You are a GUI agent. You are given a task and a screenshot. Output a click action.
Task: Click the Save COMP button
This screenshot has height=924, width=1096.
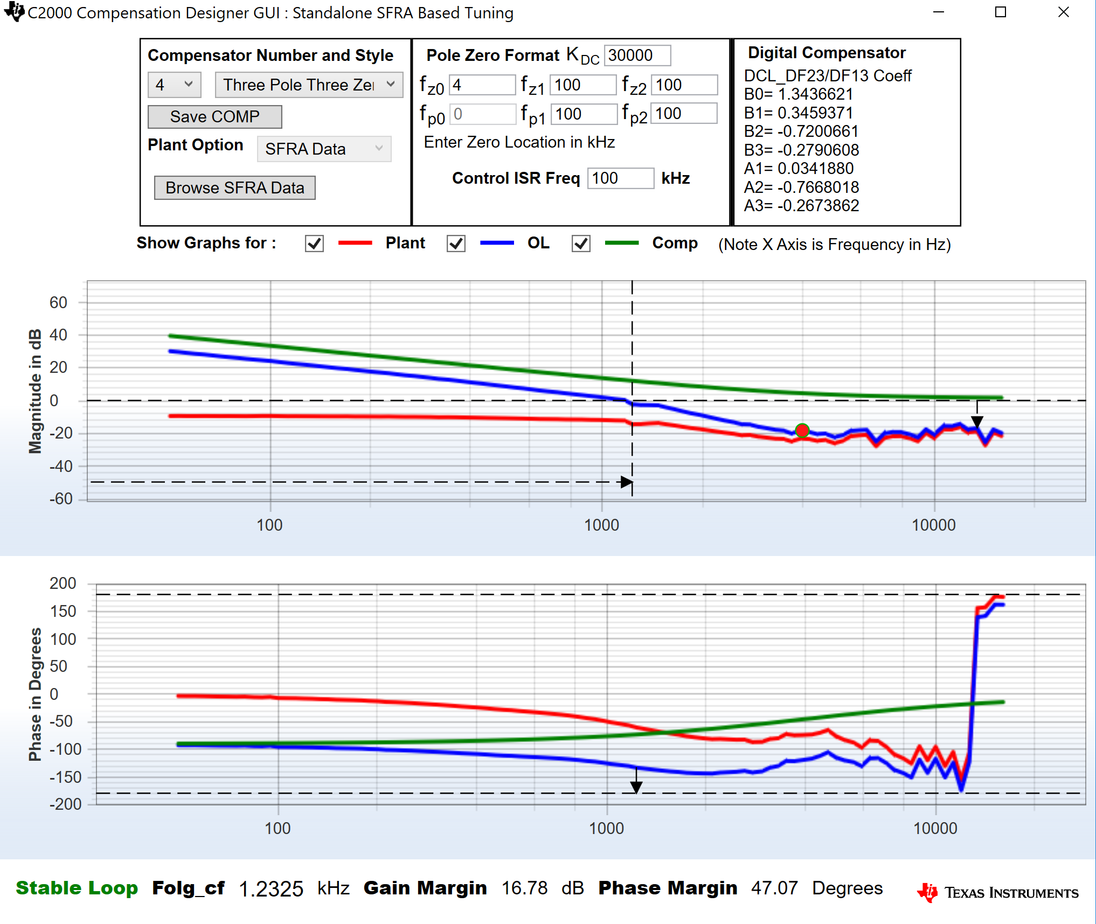click(215, 116)
